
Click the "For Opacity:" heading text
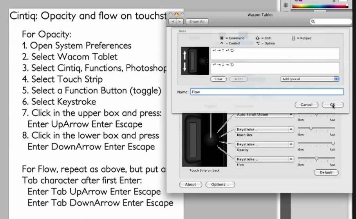pyautogui.click(x=47, y=34)
